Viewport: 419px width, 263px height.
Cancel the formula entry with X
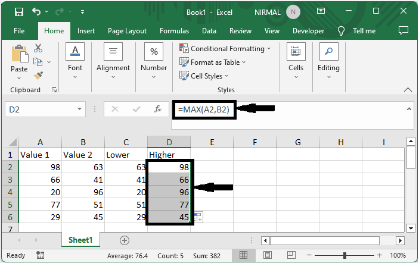(115, 109)
